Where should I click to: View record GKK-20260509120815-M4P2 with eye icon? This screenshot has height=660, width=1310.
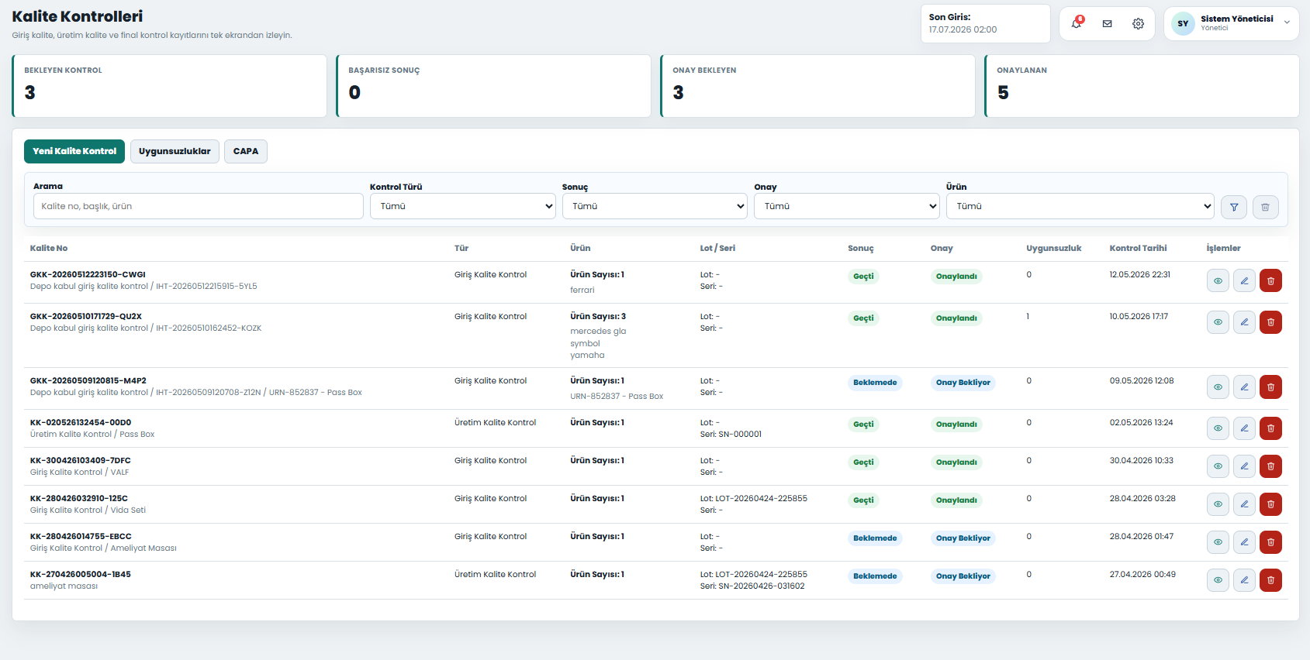[1218, 387]
